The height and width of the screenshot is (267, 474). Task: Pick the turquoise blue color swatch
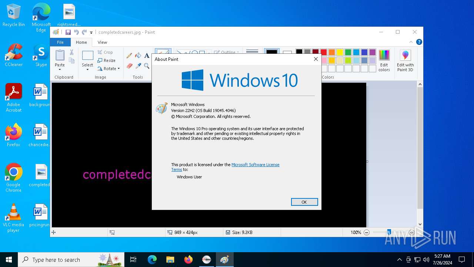tap(356, 52)
